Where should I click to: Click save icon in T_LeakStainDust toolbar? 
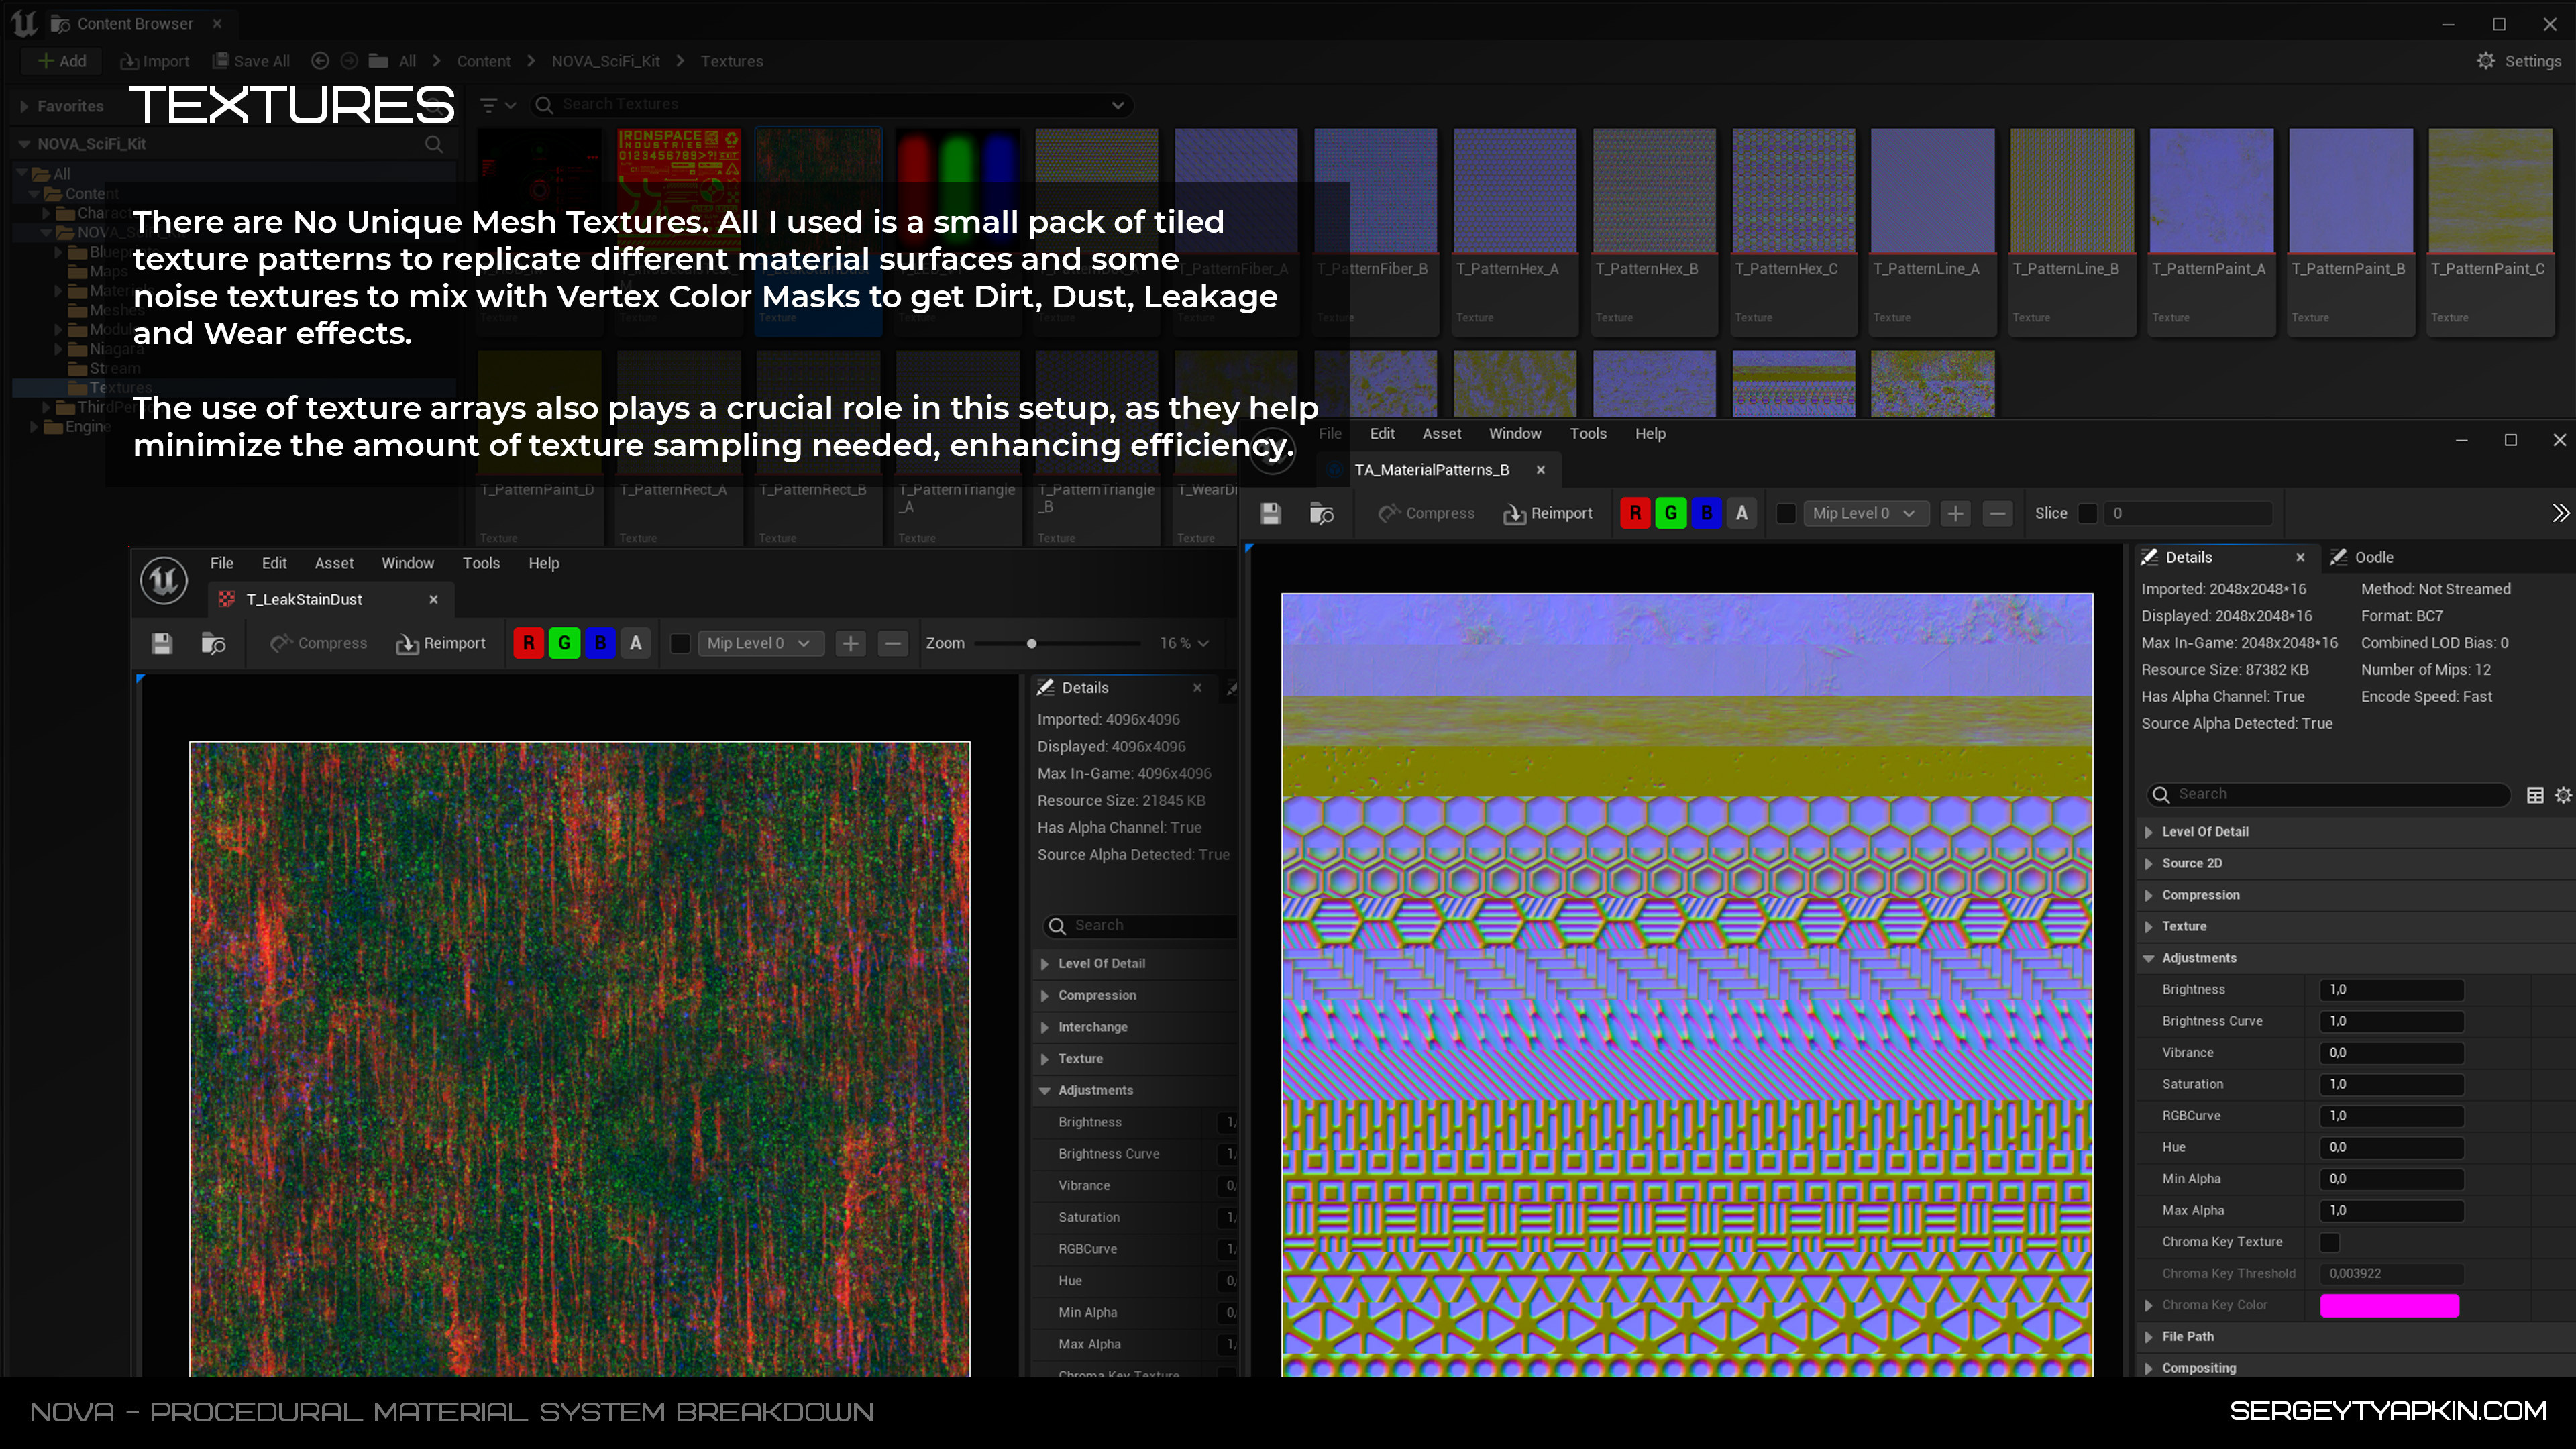162,643
